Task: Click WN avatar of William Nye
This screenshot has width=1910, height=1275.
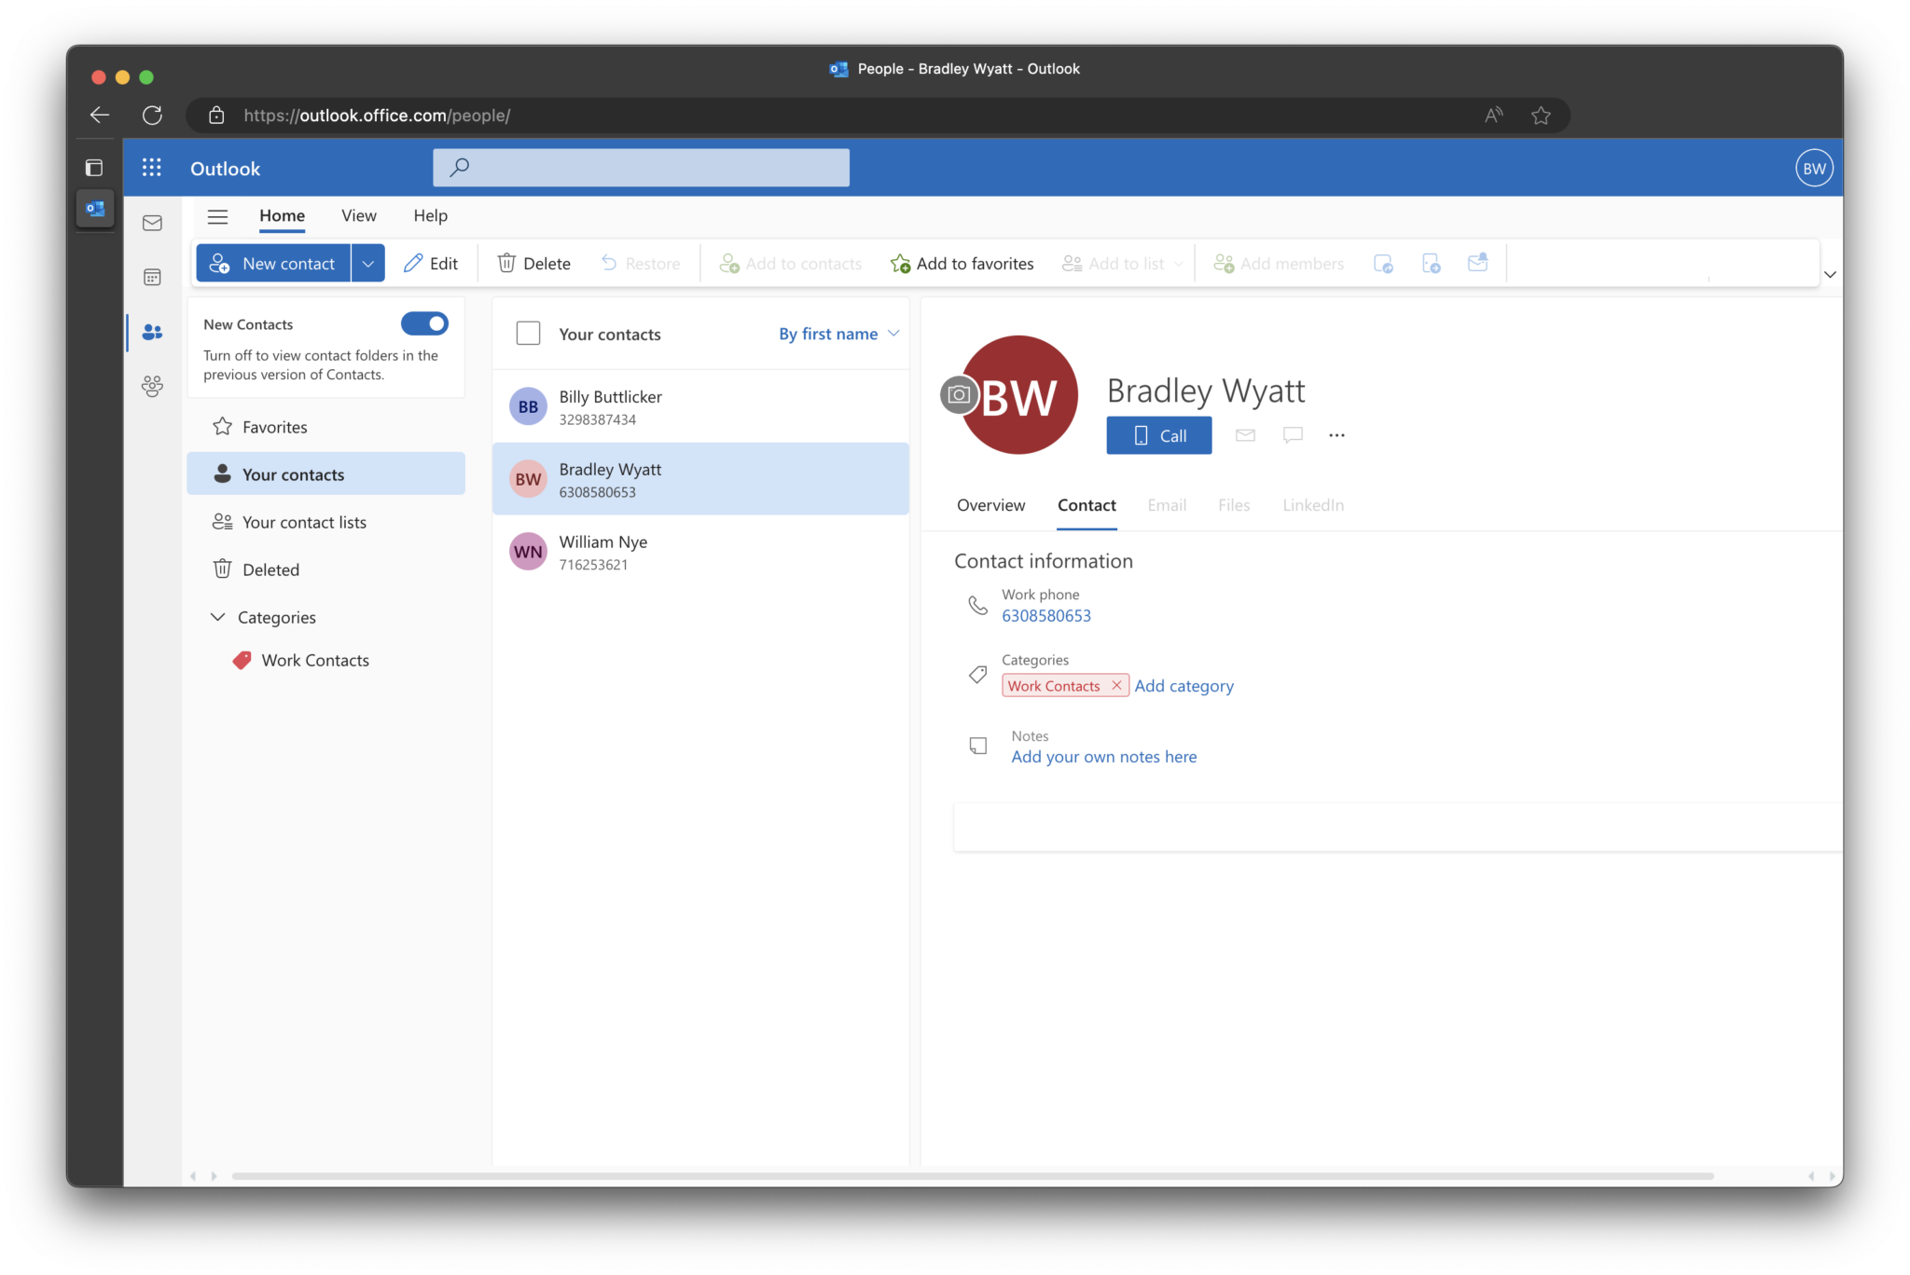Action: [528, 552]
